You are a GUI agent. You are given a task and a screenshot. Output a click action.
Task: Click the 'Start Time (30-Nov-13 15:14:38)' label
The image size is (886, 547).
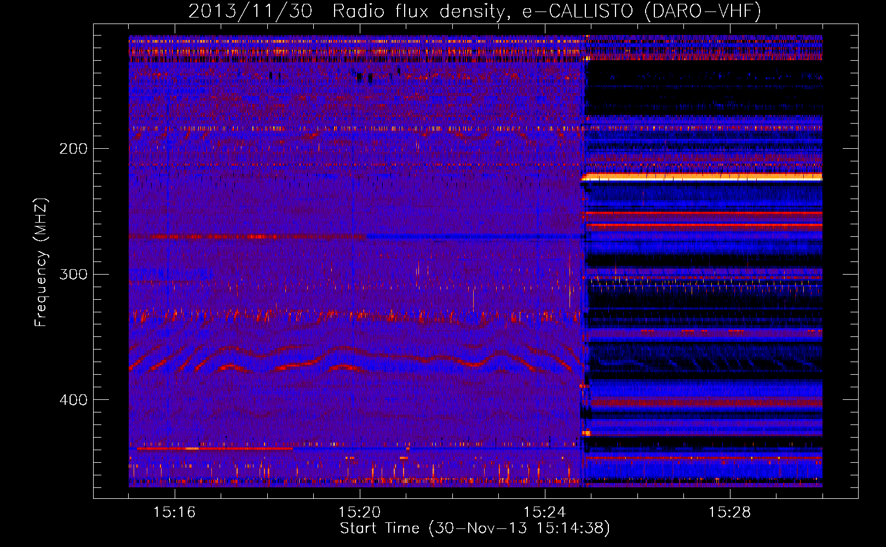475,528
